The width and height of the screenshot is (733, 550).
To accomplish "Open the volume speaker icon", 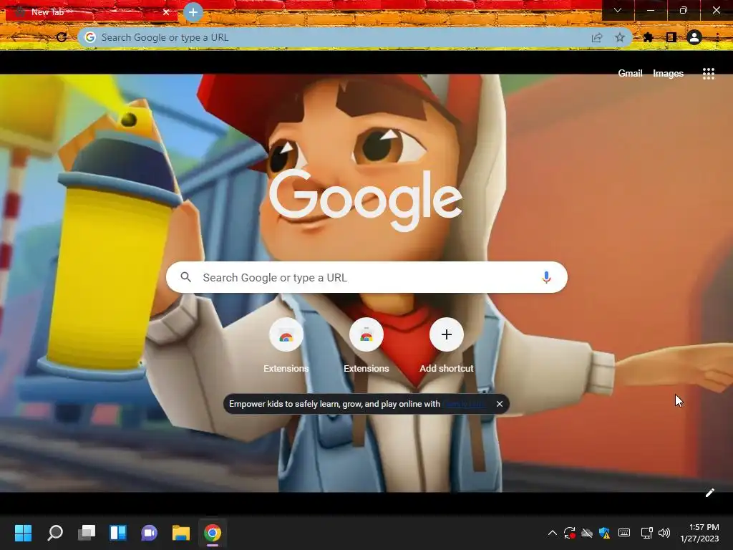I will point(664,533).
